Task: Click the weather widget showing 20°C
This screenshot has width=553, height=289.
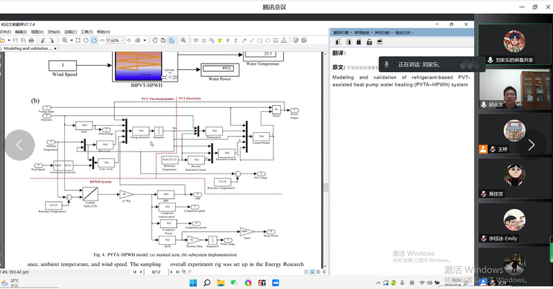Action: coord(10,283)
